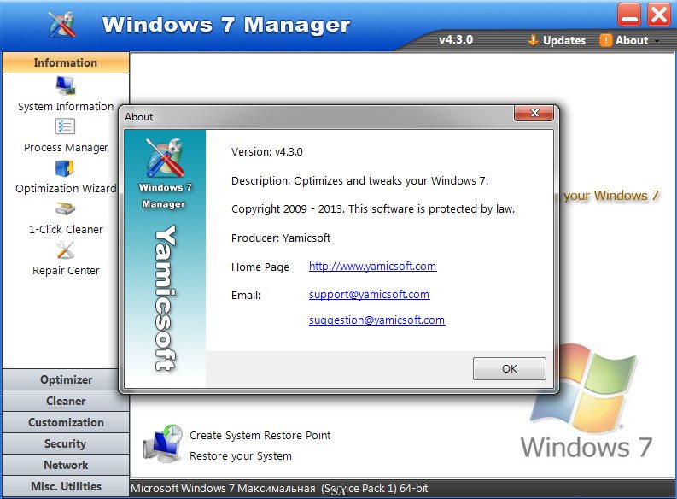The width and height of the screenshot is (677, 499).
Task: Switch to the Network category
Action: point(66,465)
